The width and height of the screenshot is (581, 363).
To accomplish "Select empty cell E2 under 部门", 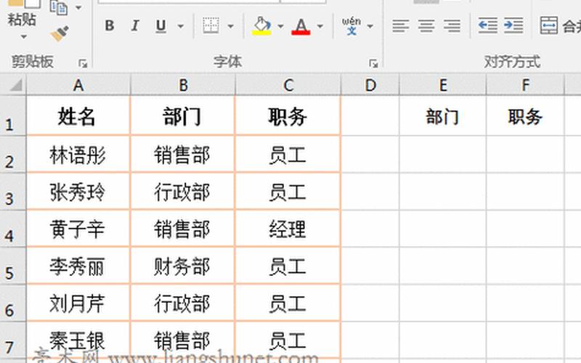I will pos(443,154).
